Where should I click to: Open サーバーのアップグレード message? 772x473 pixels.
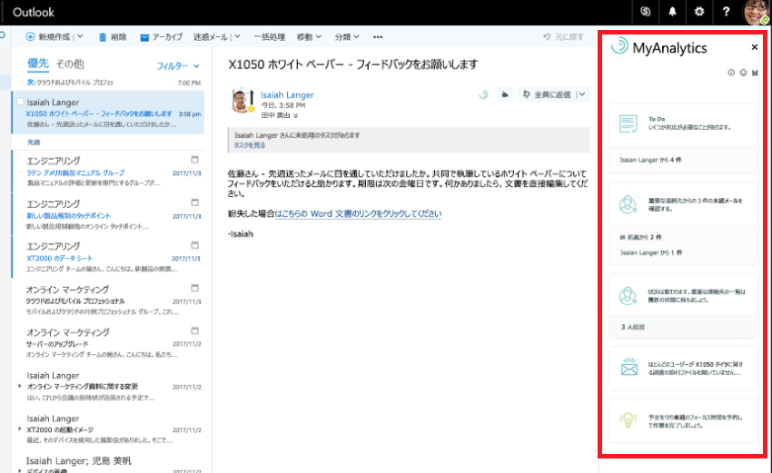[107, 342]
